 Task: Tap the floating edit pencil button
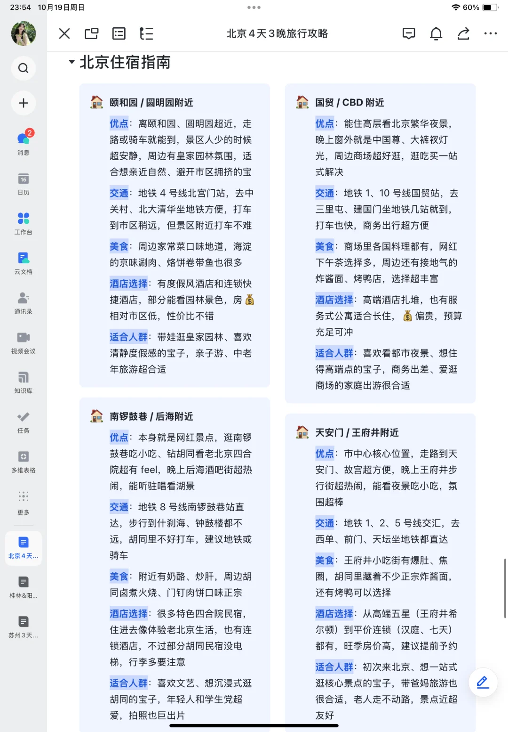coord(483,682)
